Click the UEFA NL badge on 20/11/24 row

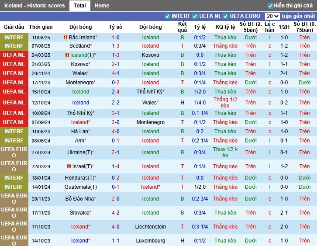(14, 73)
